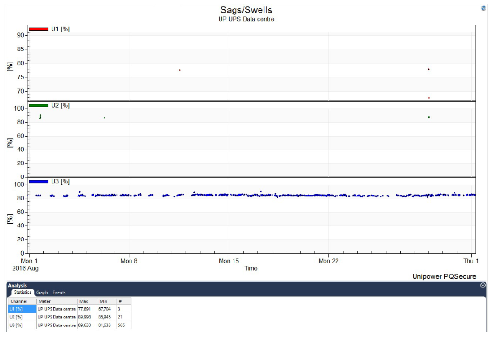493x338 pixels.
Task: Select the U1 [%] channel row cell
Action: [x=22, y=309]
